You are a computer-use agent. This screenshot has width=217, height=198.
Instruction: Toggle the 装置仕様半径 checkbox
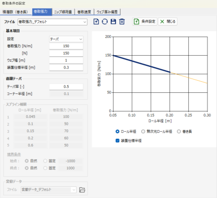(x=117, y=141)
